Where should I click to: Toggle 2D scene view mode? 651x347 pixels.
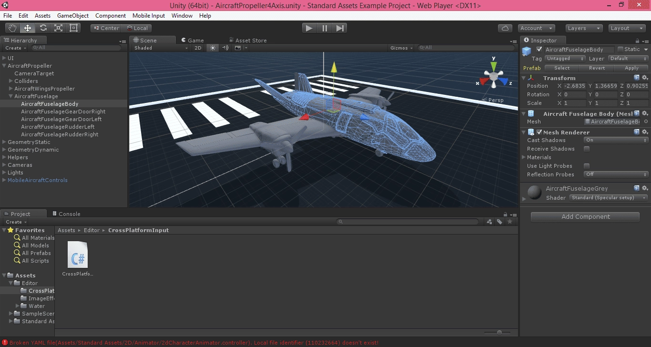(198, 48)
